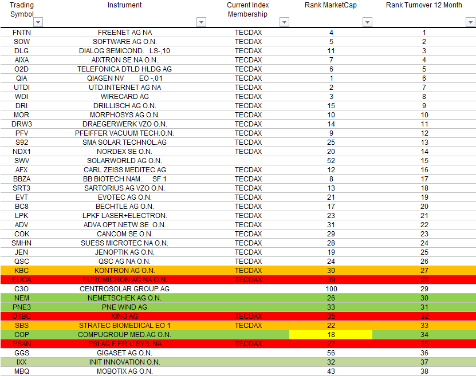Select the PNE3 symbol cell
The width and height of the screenshot is (476, 376).
(22, 307)
